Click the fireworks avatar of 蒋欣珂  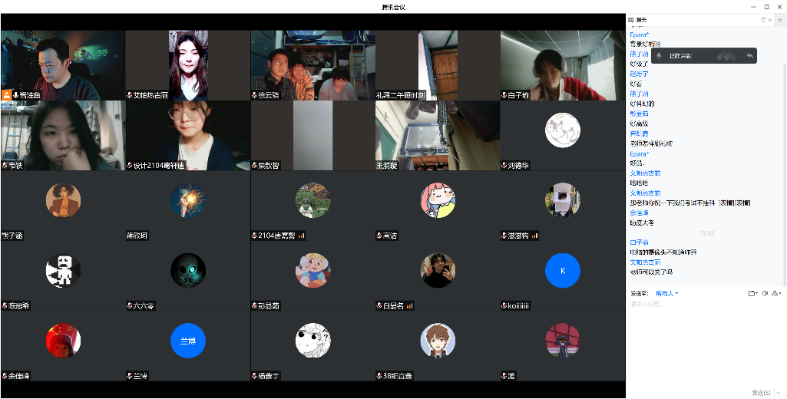(x=188, y=200)
